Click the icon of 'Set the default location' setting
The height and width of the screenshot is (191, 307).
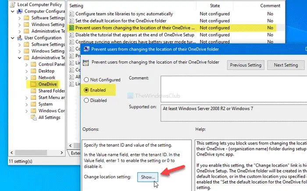coord(71,21)
